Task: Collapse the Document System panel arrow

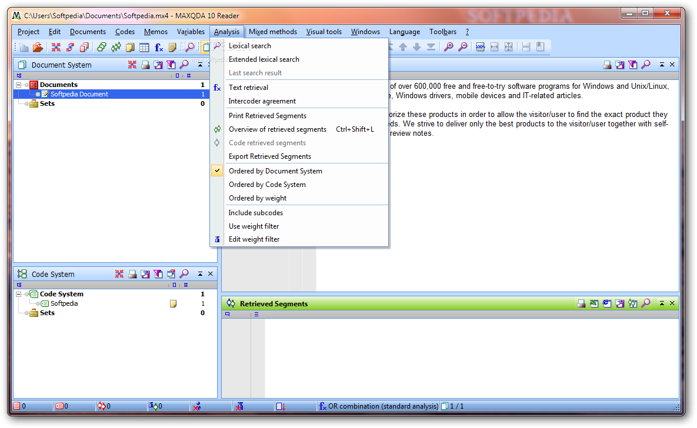Action: (201, 65)
